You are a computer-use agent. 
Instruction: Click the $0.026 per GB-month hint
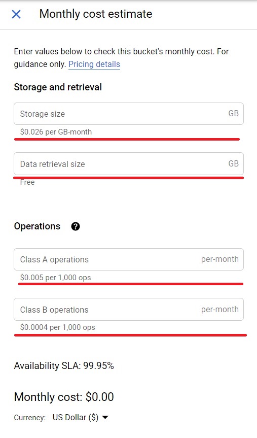56,132
